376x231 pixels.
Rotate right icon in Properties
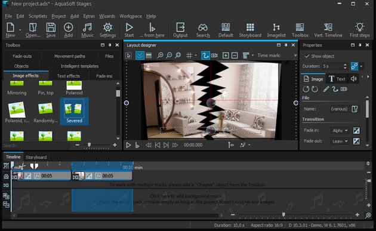coord(315,89)
